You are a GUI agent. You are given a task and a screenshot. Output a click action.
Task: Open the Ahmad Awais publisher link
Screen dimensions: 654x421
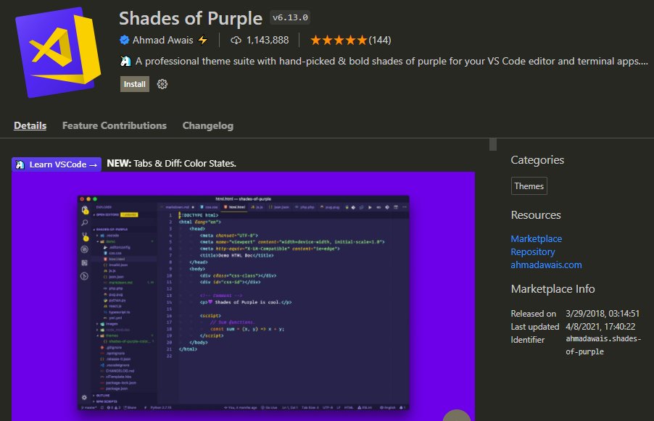[162, 40]
